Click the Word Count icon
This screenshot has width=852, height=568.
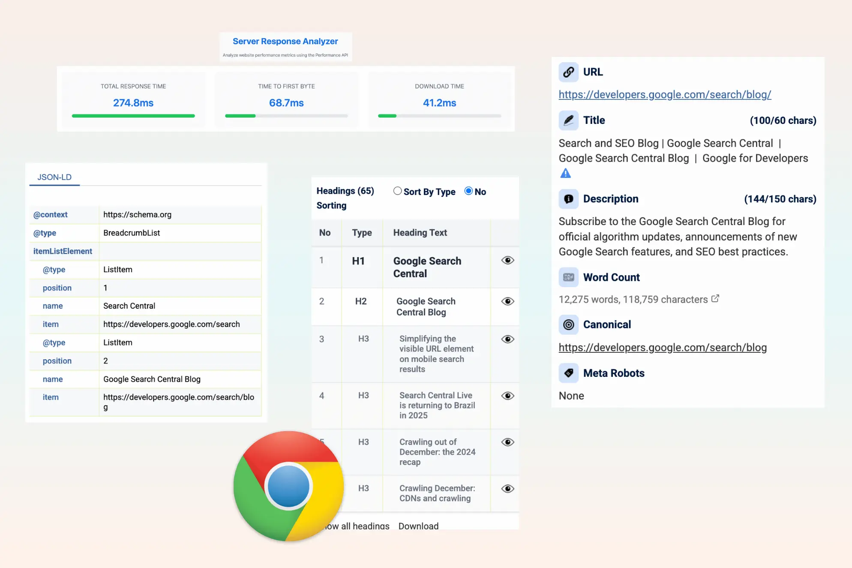click(568, 277)
